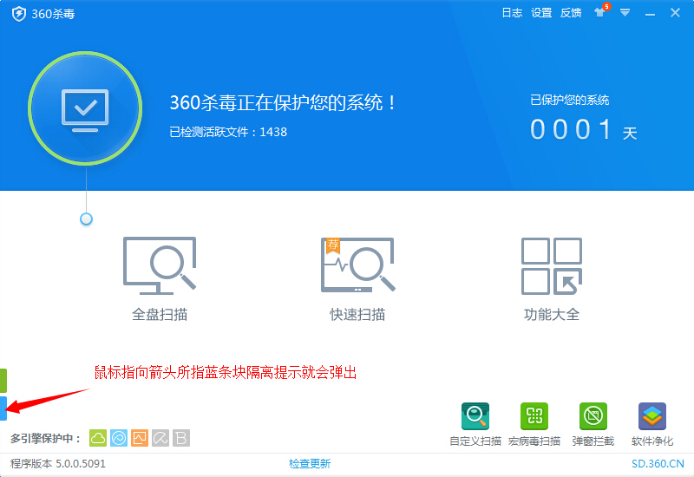Screen dimensions: 694x477
Task: Toggle the blue swirl system repair engine
Action: 119,438
